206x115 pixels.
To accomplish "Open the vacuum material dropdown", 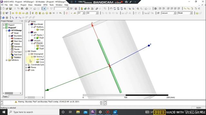I will coord(174,13).
